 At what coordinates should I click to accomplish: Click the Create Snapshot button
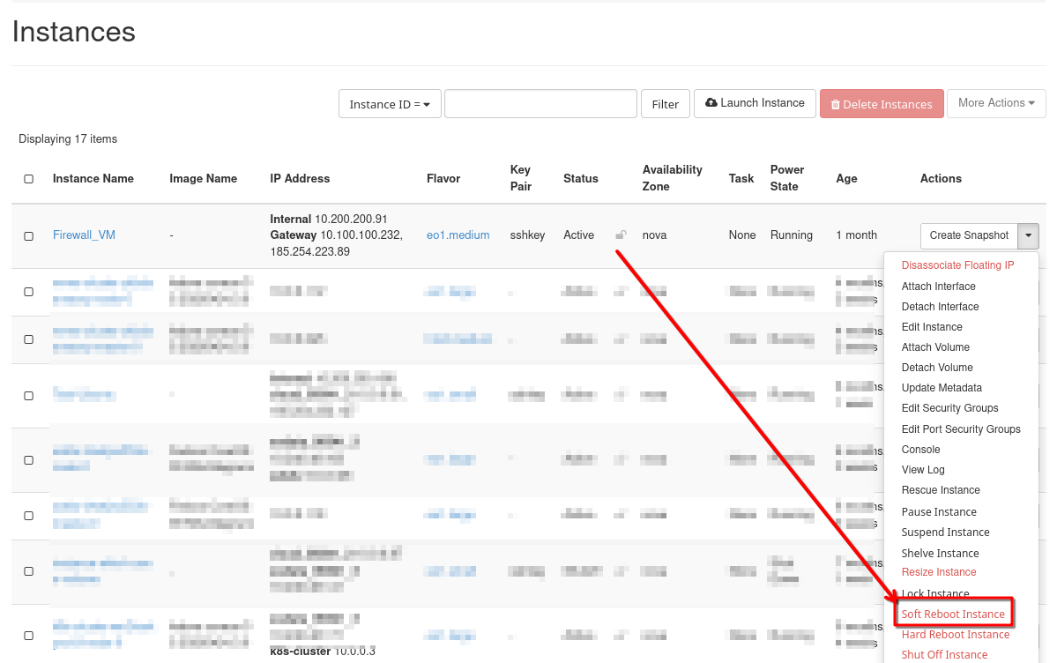point(968,235)
